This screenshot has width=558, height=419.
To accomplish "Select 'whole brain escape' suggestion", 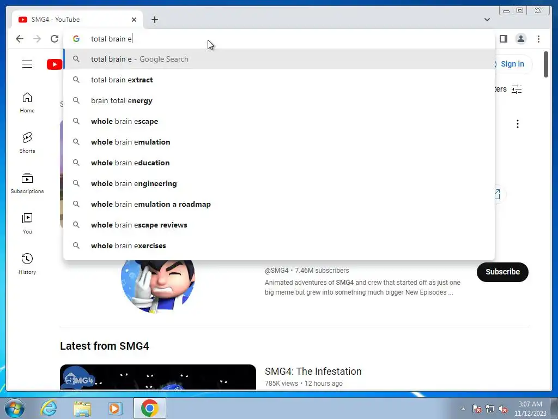I will tap(279, 121).
